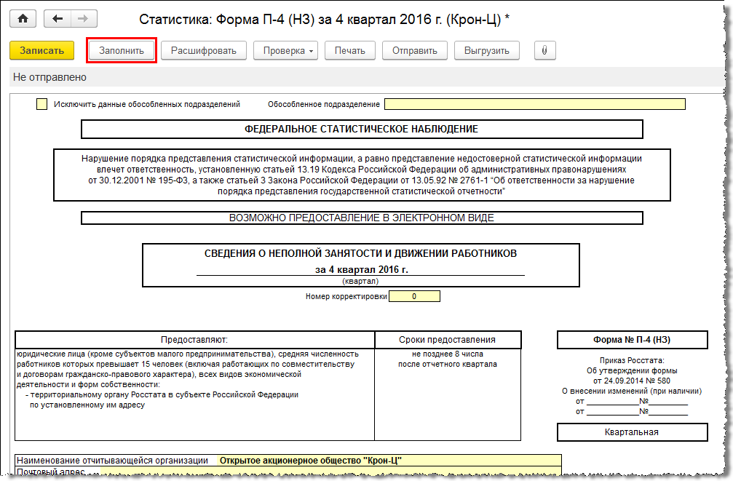Select the Обособленное подразделение field
The width and height of the screenshot is (733, 481).
[x=535, y=104]
